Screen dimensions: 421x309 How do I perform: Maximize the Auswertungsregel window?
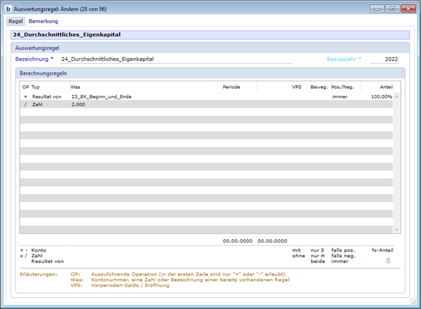click(392, 8)
